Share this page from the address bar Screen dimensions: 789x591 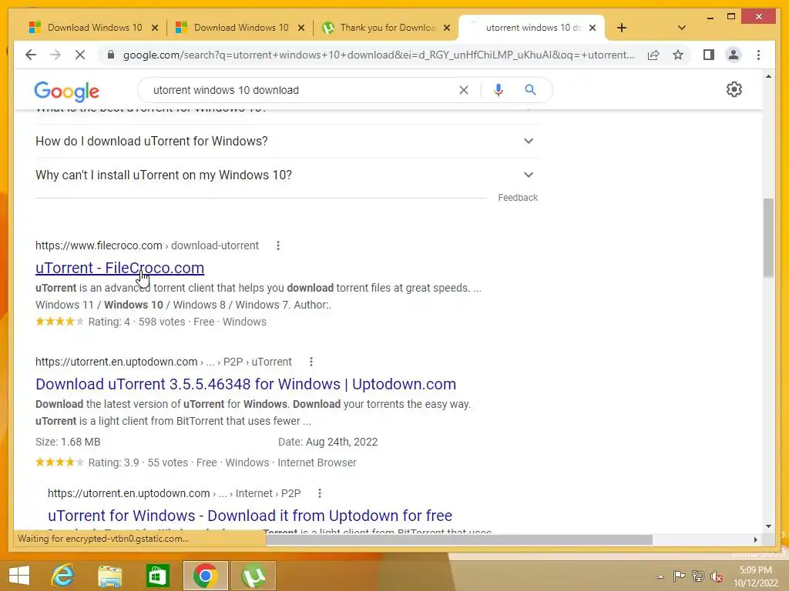[x=653, y=55]
